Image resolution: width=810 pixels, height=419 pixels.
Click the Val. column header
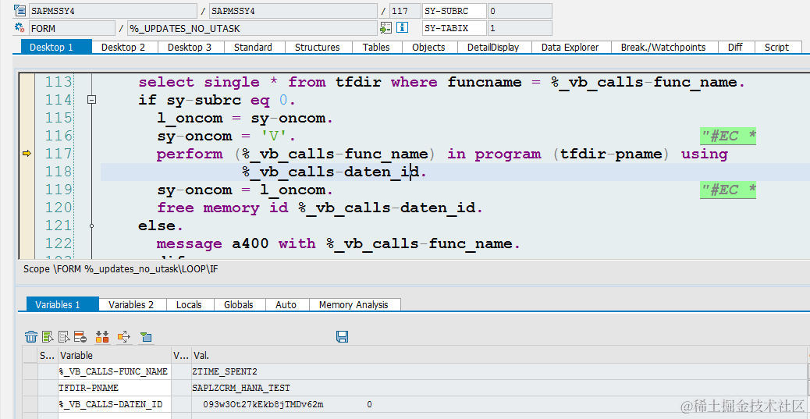point(498,356)
